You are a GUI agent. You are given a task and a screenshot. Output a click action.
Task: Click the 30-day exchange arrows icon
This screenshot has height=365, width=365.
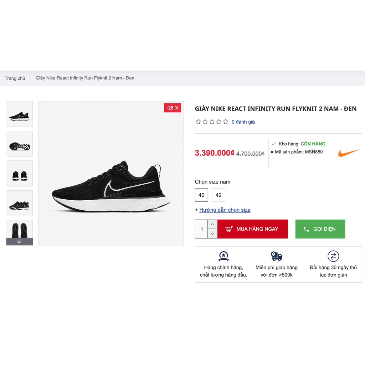click(x=333, y=256)
